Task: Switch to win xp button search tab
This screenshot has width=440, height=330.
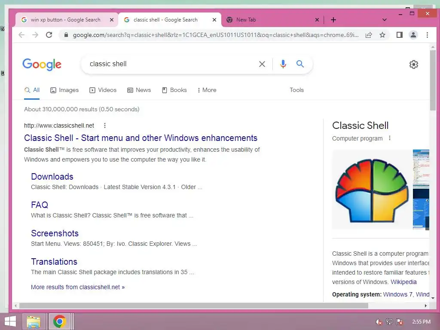Action: 65,20
